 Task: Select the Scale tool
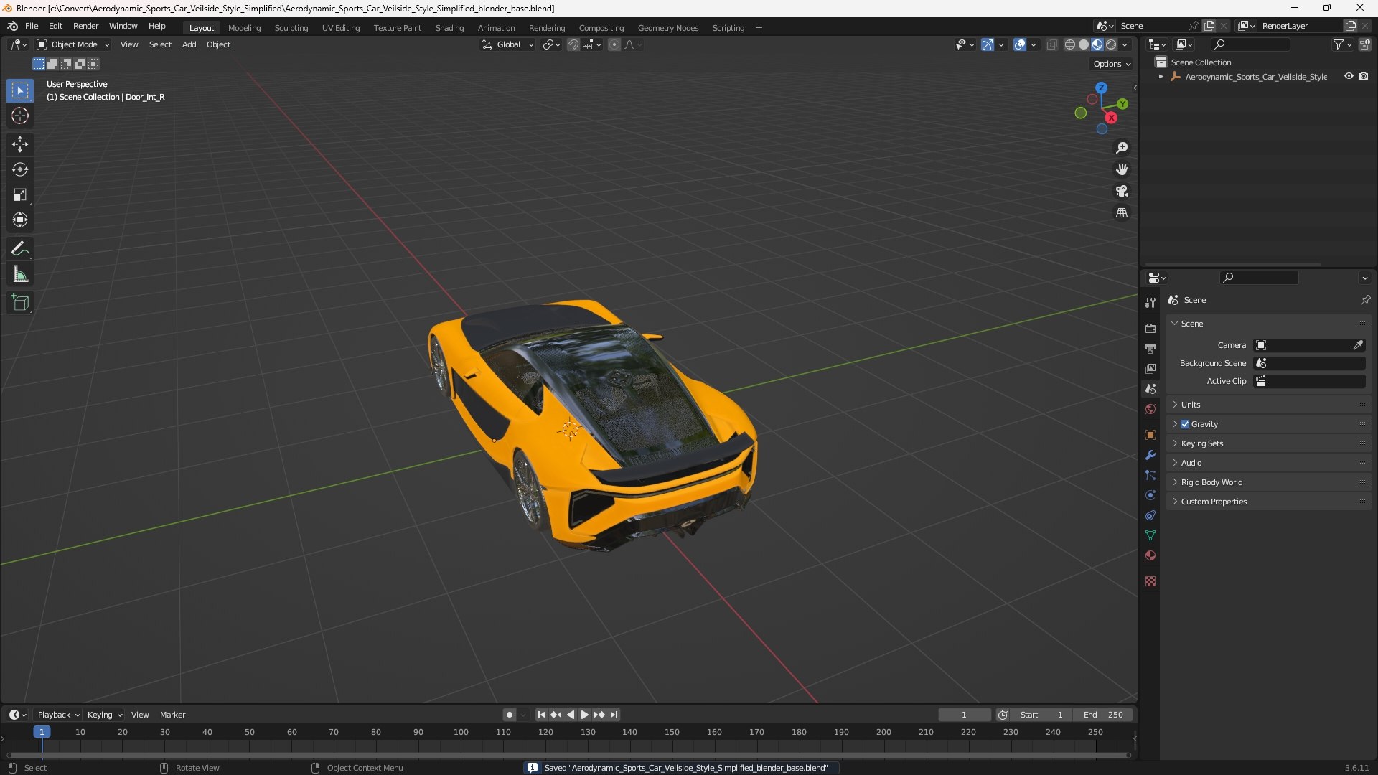20,194
